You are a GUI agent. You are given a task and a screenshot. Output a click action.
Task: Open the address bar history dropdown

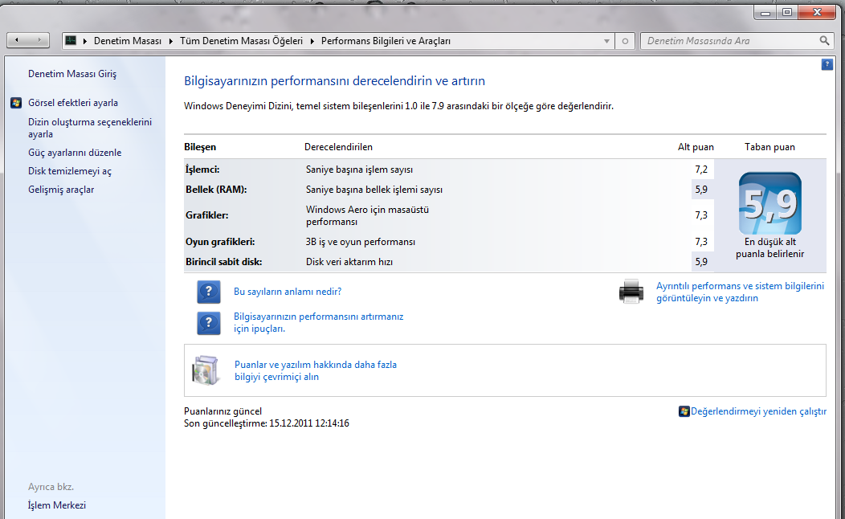coord(606,41)
